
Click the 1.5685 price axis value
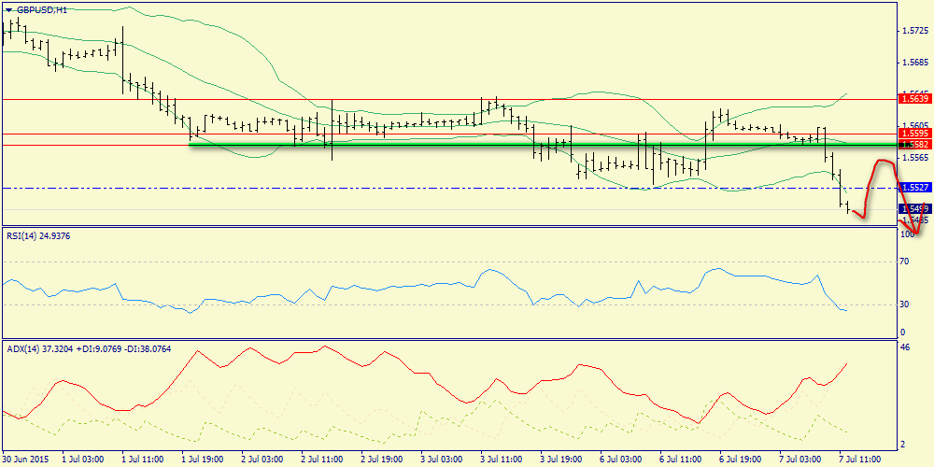(914, 63)
